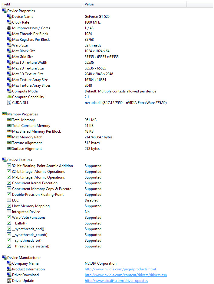Click the Device Properties section icon
The height and width of the screenshot is (284, 214).
4,11
